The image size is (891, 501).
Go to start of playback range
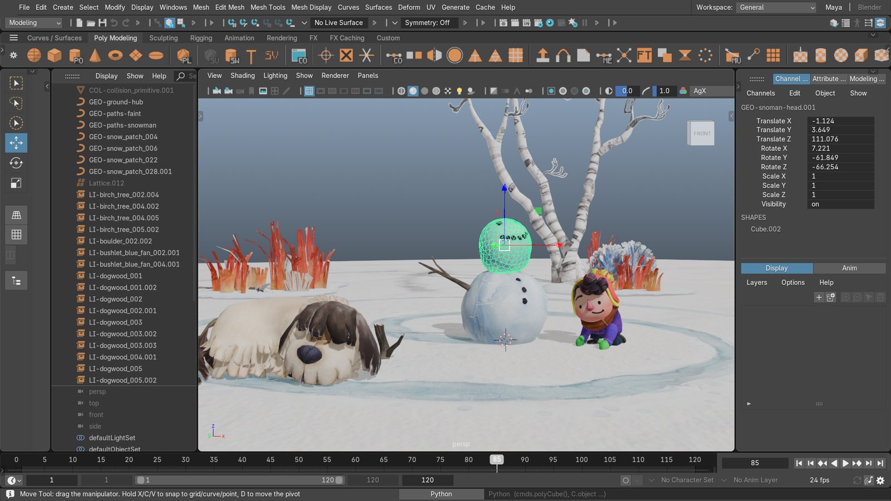pyautogui.click(x=799, y=463)
